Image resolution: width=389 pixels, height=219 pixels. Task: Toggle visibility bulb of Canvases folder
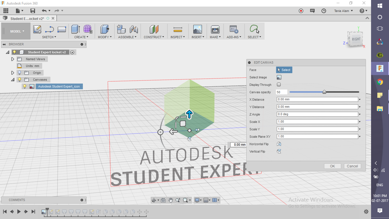click(20, 80)
